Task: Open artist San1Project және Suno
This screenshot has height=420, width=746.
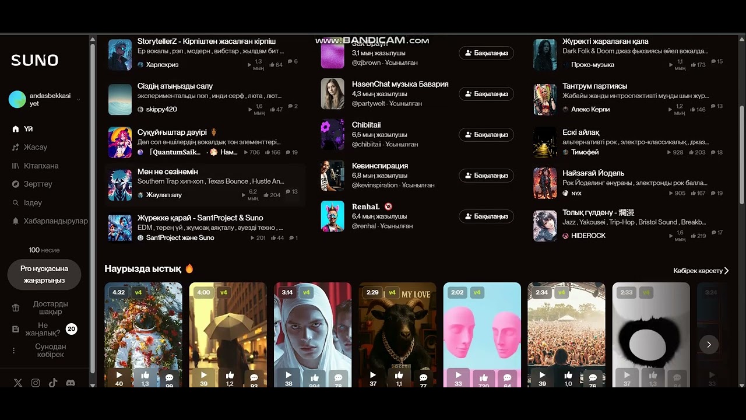Action: tap(180, 237)
